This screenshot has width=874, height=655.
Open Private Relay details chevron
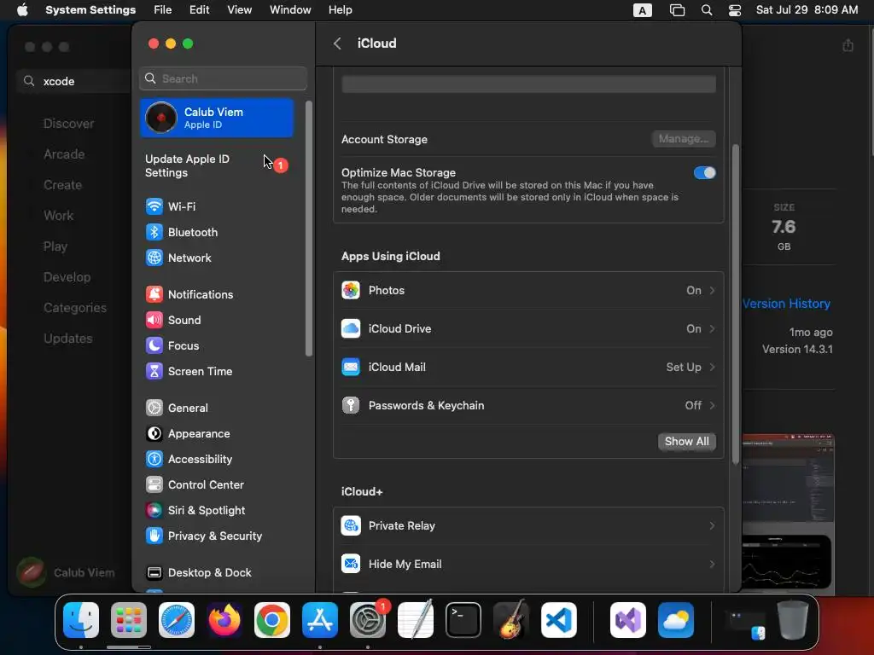712,525
